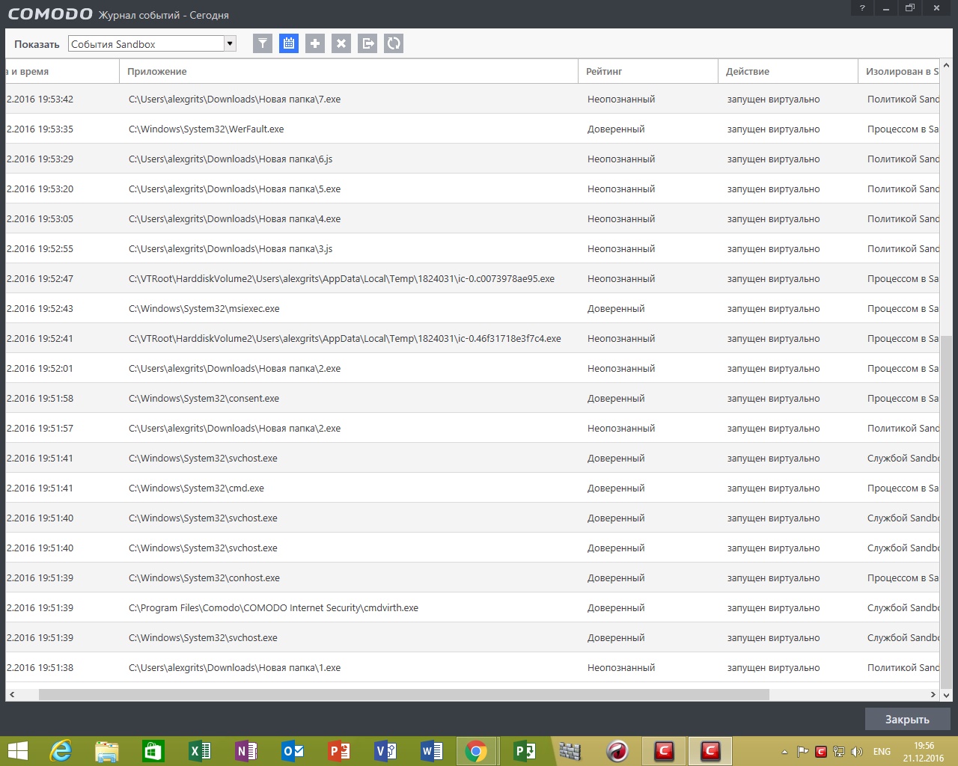Click the vertical scrollbar thumb
The image size is (958, 766).
click(946, 512)
